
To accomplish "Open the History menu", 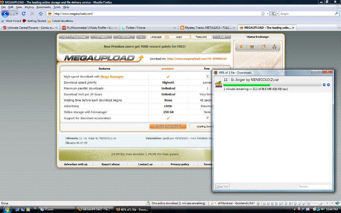I will tap(29, 7).
